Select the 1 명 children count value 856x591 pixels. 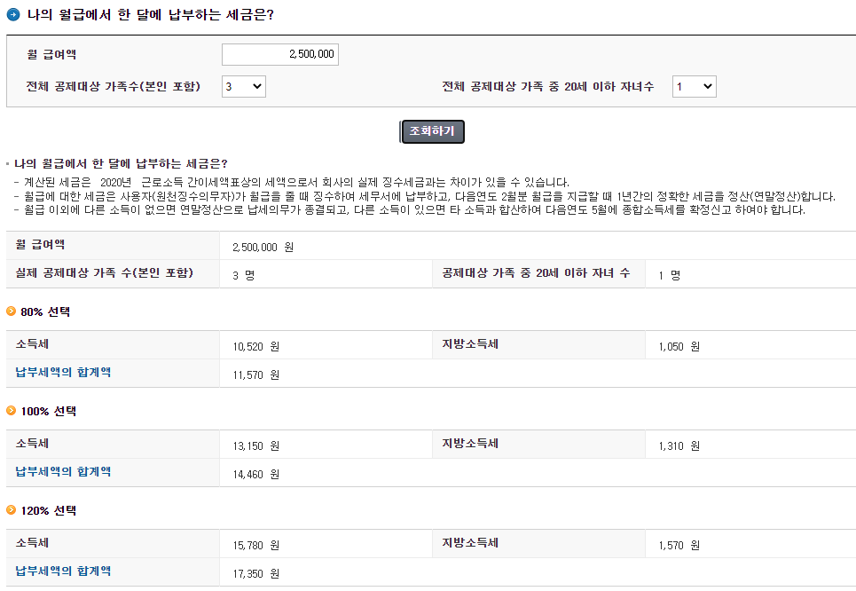(x=670, y=276)
